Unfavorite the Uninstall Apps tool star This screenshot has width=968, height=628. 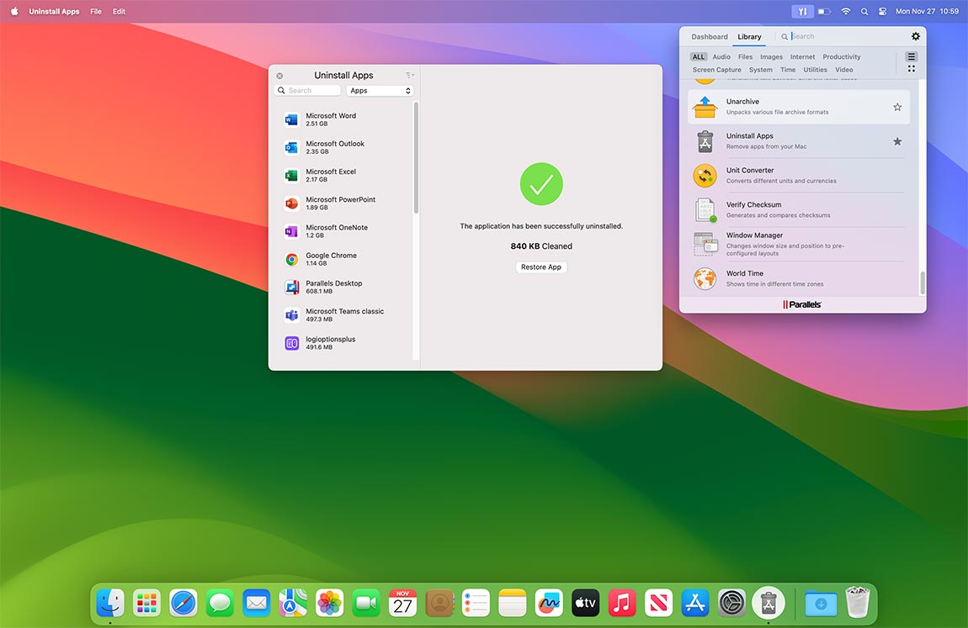coord(897,141)
